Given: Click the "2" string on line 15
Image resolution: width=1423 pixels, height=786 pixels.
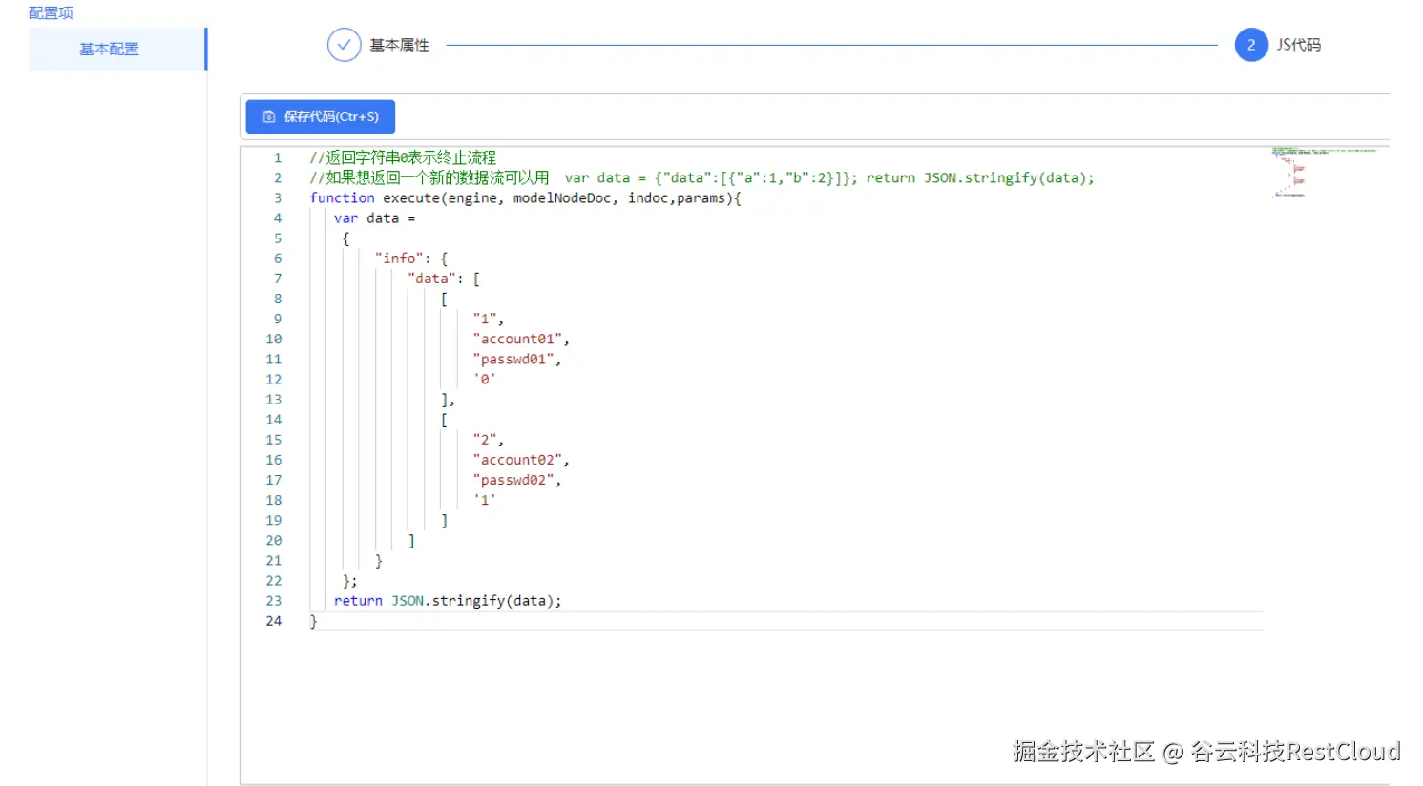Looking at the screenshot, I should tap(485, 440).
